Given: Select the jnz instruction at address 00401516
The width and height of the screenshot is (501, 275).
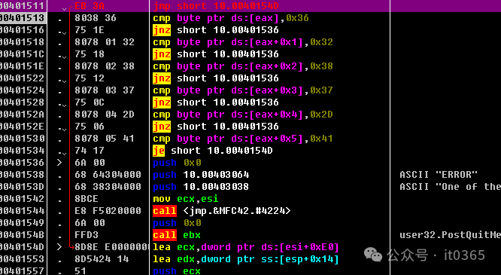Looking at the screenshot, I should (x=216, y=30).
